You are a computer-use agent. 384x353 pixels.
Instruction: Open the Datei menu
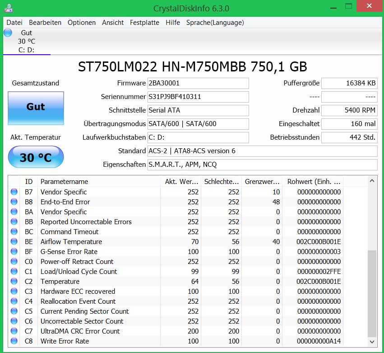[x=14, y=23]
